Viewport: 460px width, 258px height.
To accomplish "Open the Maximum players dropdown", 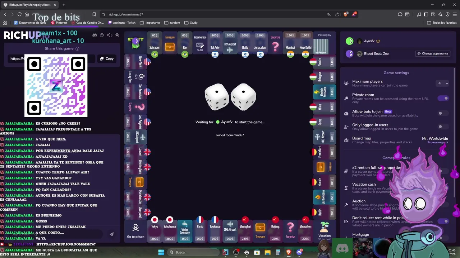I will coord(443,83).
